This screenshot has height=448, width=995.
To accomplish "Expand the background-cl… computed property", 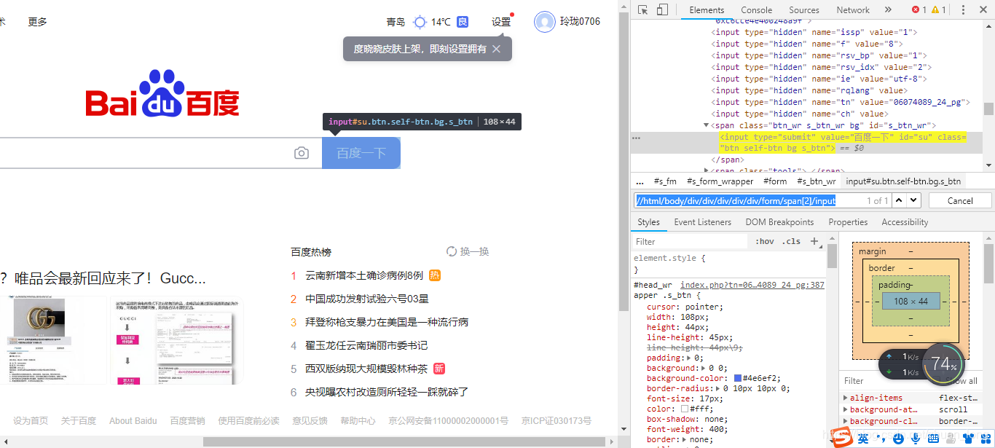I will pos(846,421).
